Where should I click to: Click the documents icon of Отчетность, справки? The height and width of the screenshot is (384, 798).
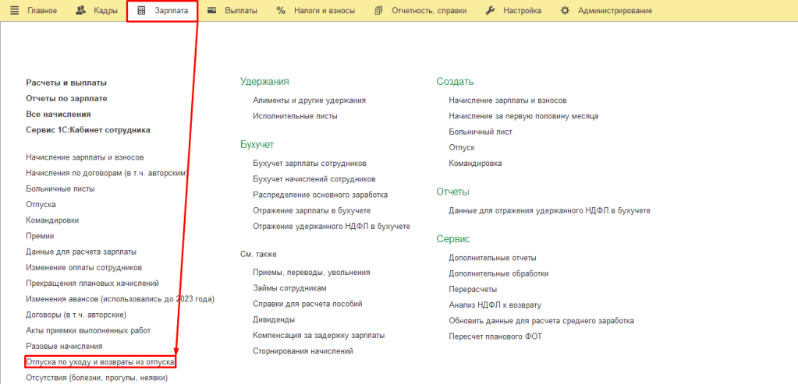pyautogui.click(x=378, y=10)
